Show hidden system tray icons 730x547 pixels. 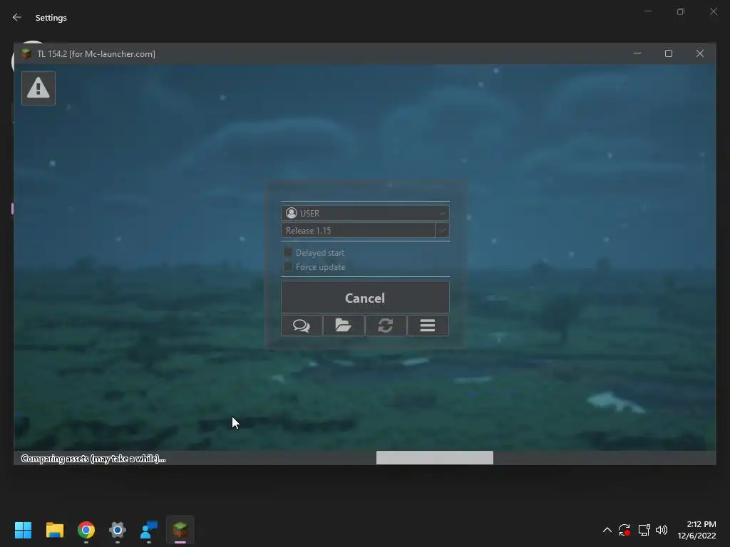(x=607, y=530)
